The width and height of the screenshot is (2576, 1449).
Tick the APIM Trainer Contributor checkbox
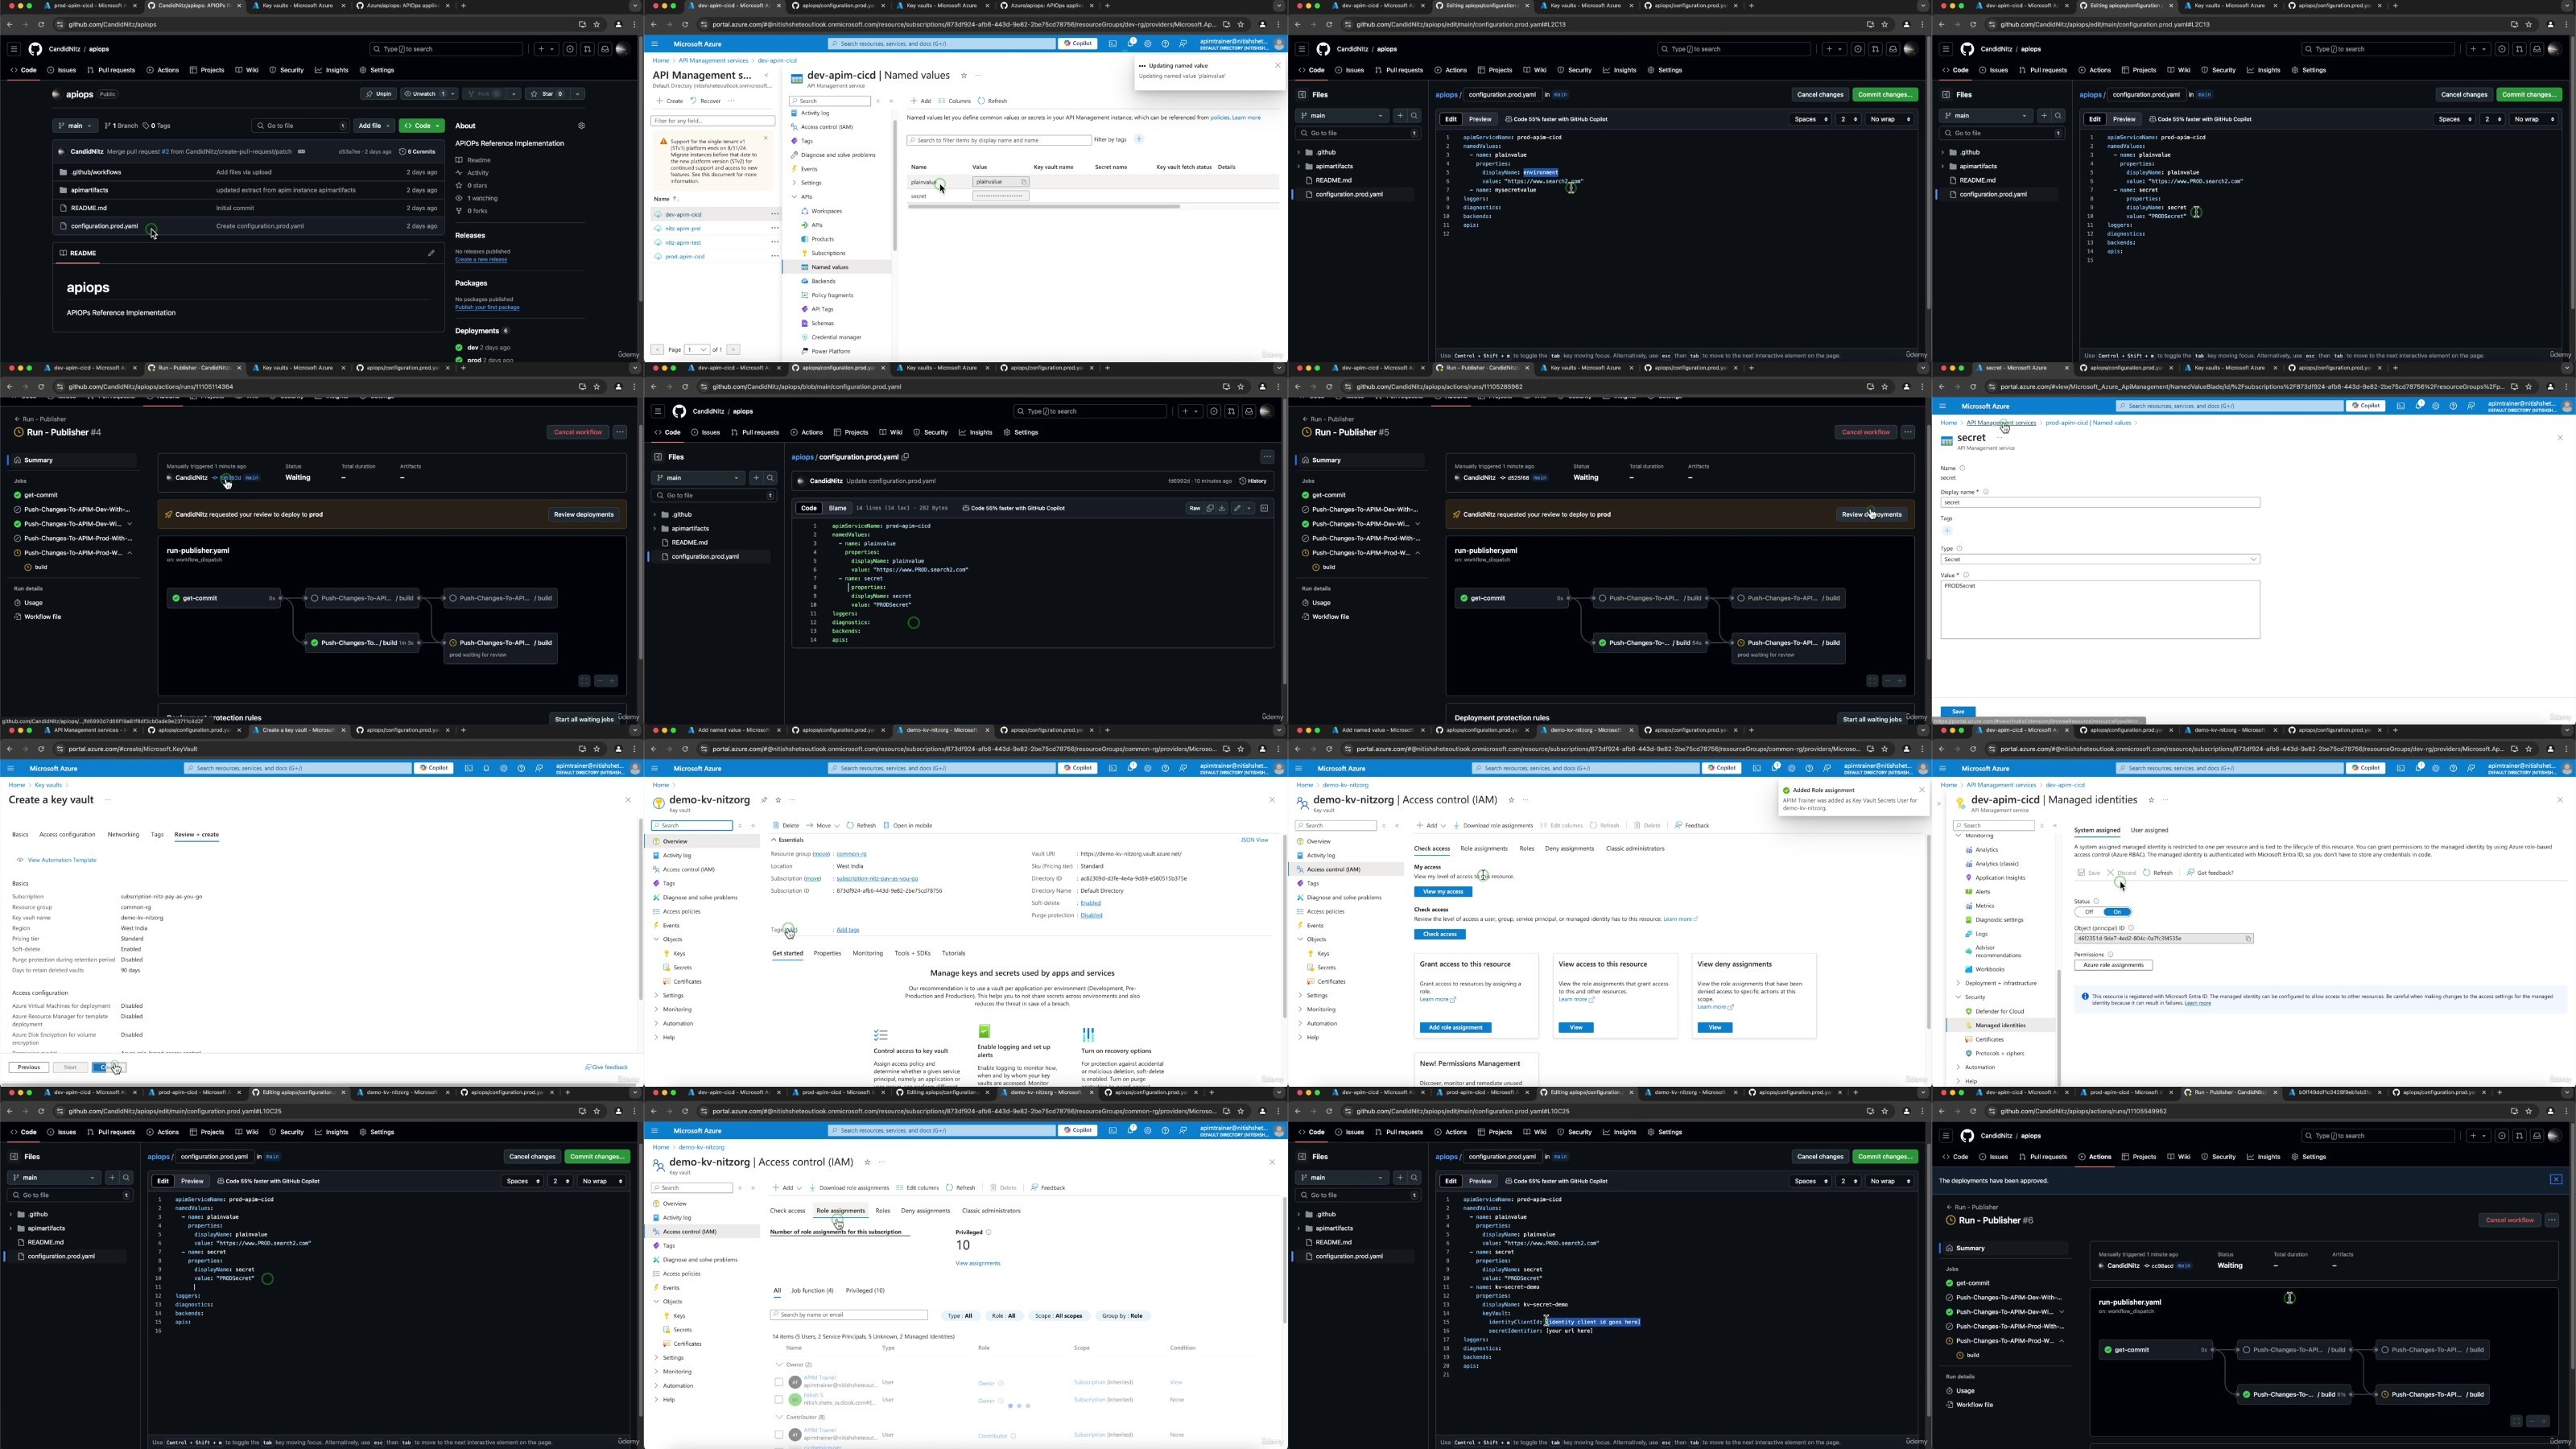click(779, 1435)
